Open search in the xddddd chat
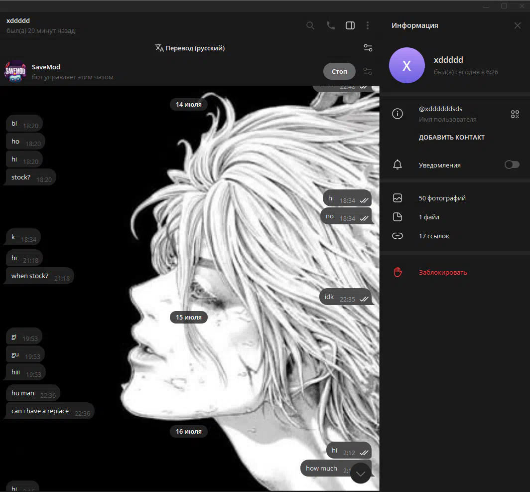530x492 pixels. [310, 26]
